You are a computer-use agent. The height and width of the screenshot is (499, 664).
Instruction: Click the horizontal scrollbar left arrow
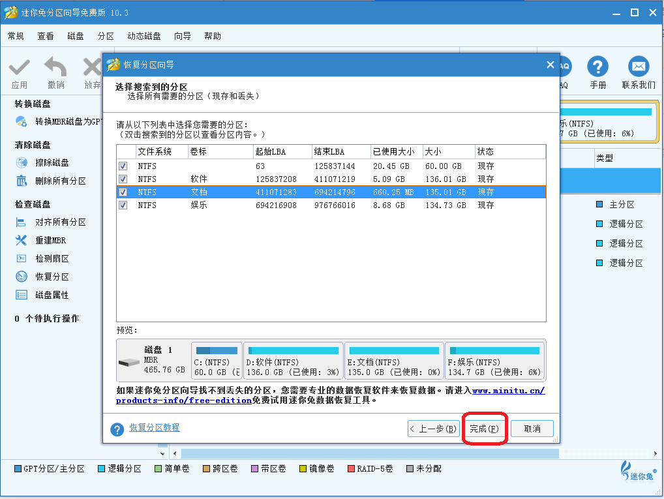(x=175, y=454)
